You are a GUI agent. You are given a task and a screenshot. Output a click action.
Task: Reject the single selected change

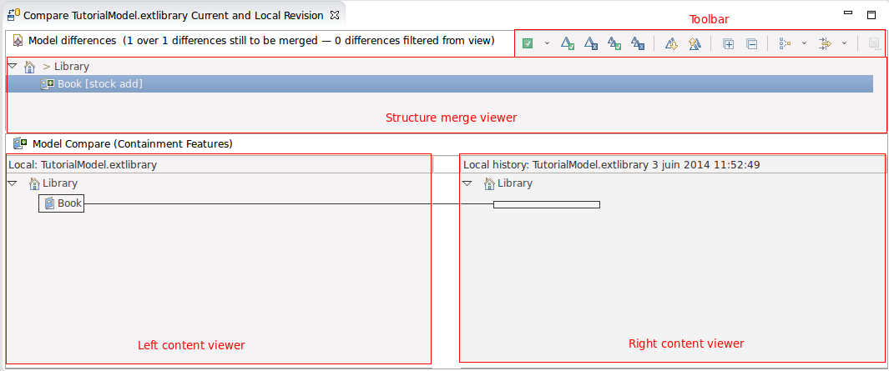pyautogui.click(x=591, y=43)
